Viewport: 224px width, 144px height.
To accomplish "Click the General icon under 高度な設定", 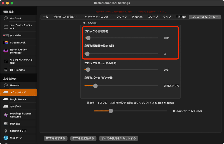I will 6,85.
